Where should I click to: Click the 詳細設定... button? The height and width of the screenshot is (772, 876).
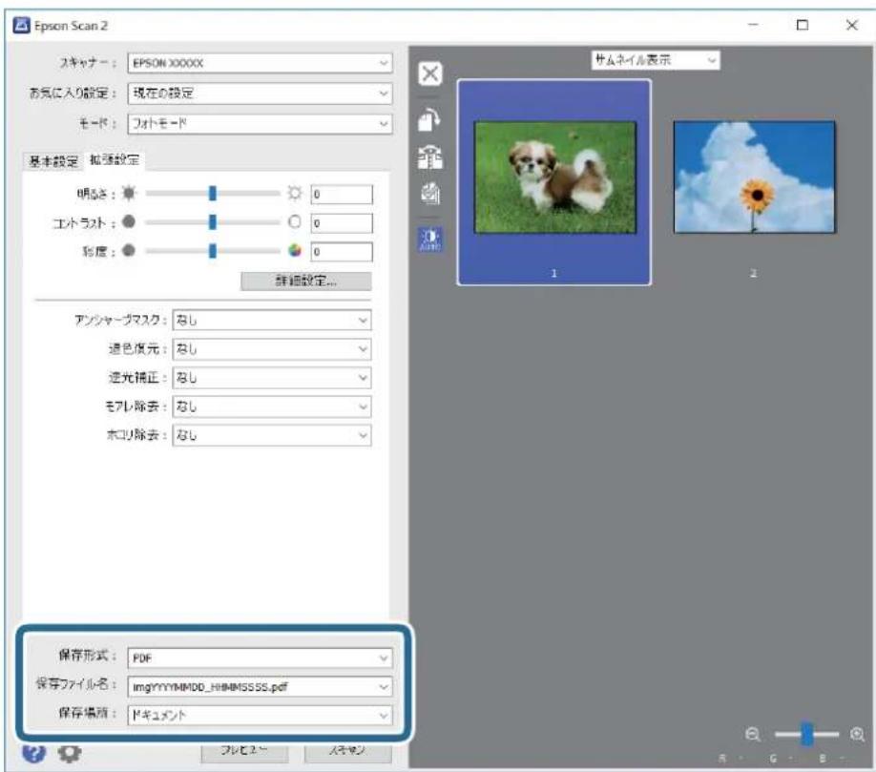(306, 281)
